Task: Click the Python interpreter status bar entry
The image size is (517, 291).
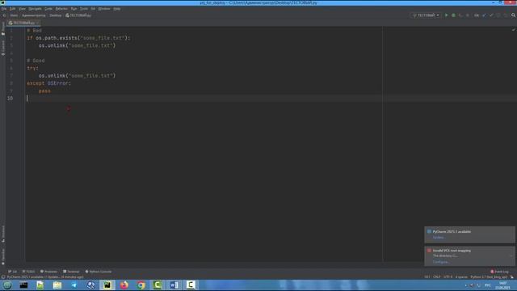Action: point(489,276)
